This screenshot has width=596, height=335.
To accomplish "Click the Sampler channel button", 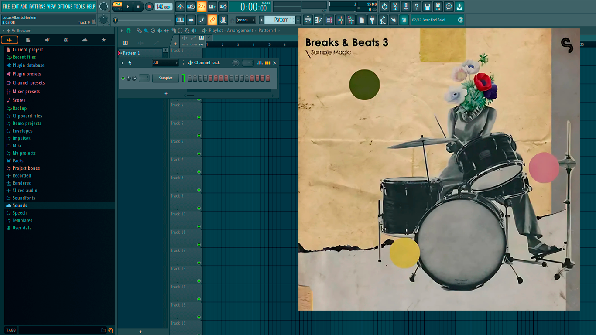I will [165, 78].
